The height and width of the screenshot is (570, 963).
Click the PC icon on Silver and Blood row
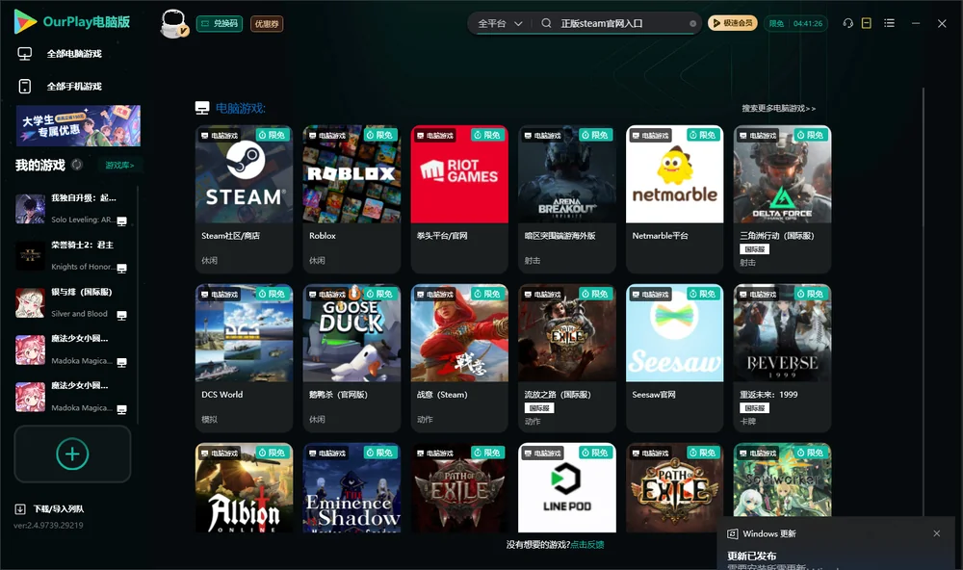coord(121,316)
